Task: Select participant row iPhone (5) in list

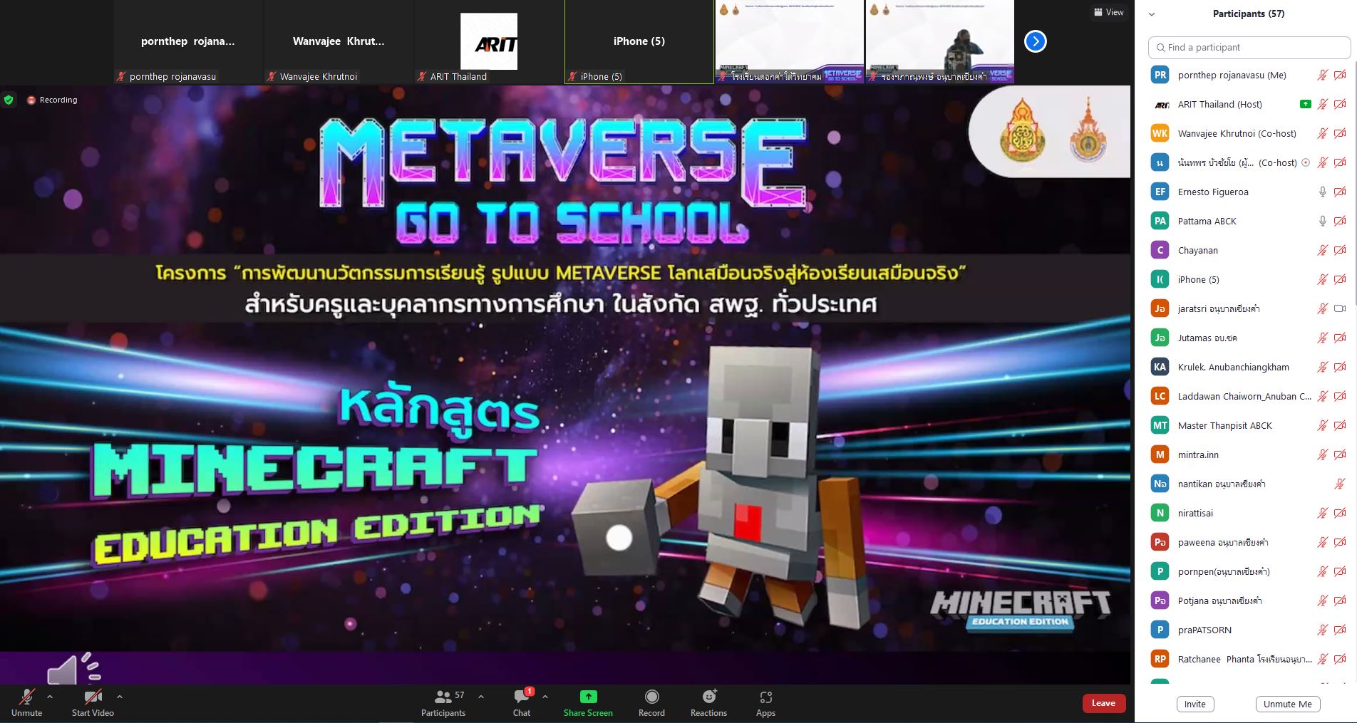Action: click(x=1246, y=279)
